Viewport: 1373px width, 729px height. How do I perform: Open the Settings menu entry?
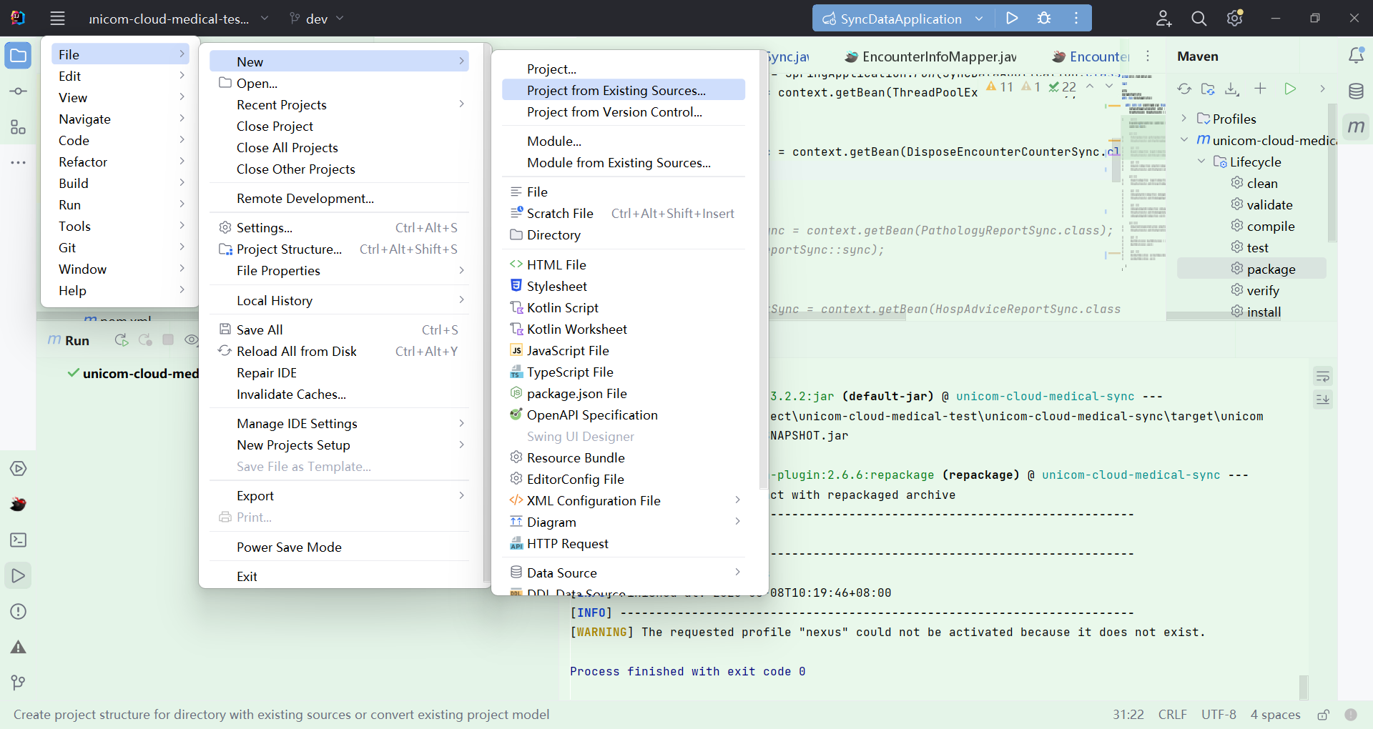[340, 228]
